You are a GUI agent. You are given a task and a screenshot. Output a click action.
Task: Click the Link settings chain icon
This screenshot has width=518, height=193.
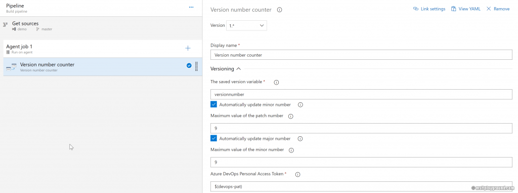(x=416, y=9)
